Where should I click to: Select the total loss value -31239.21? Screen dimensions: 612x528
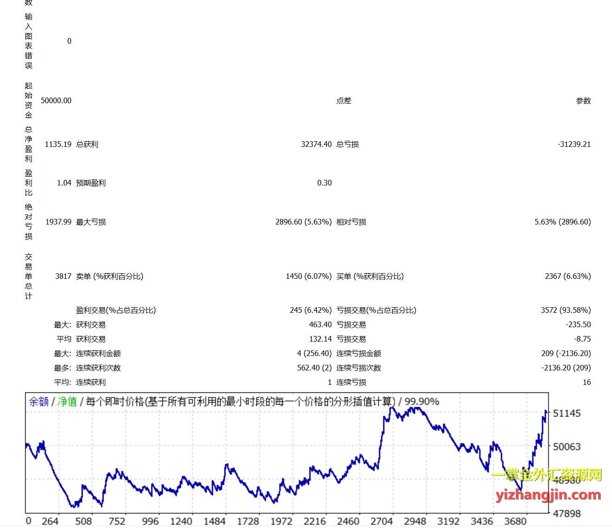(574, 145)
